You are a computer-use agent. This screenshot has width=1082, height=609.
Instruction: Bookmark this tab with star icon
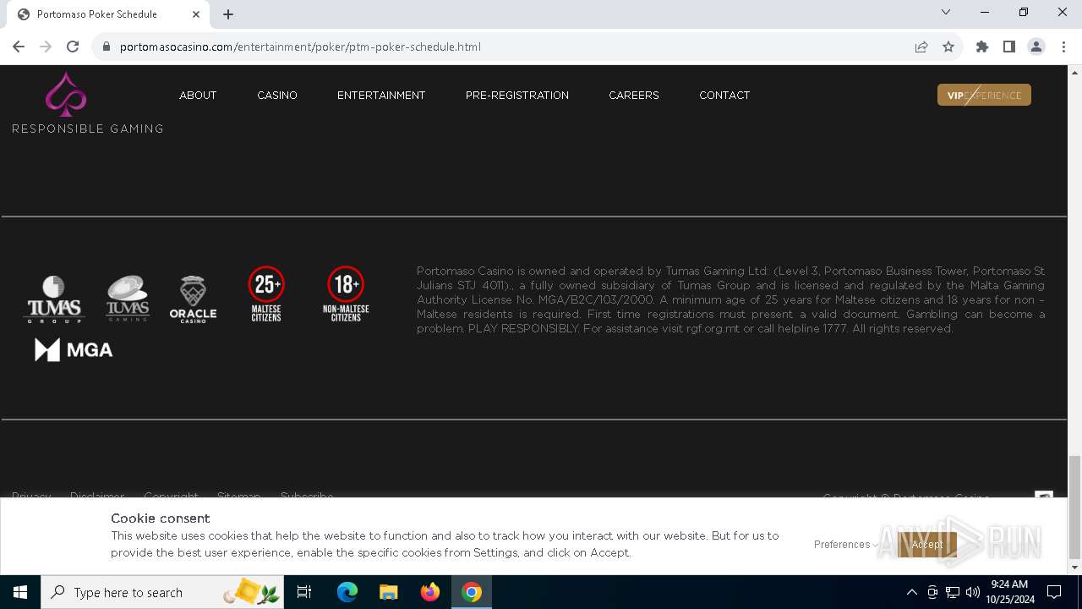tap(948, 47)
